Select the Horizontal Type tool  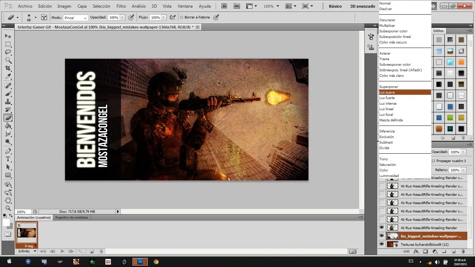[8, 159]
